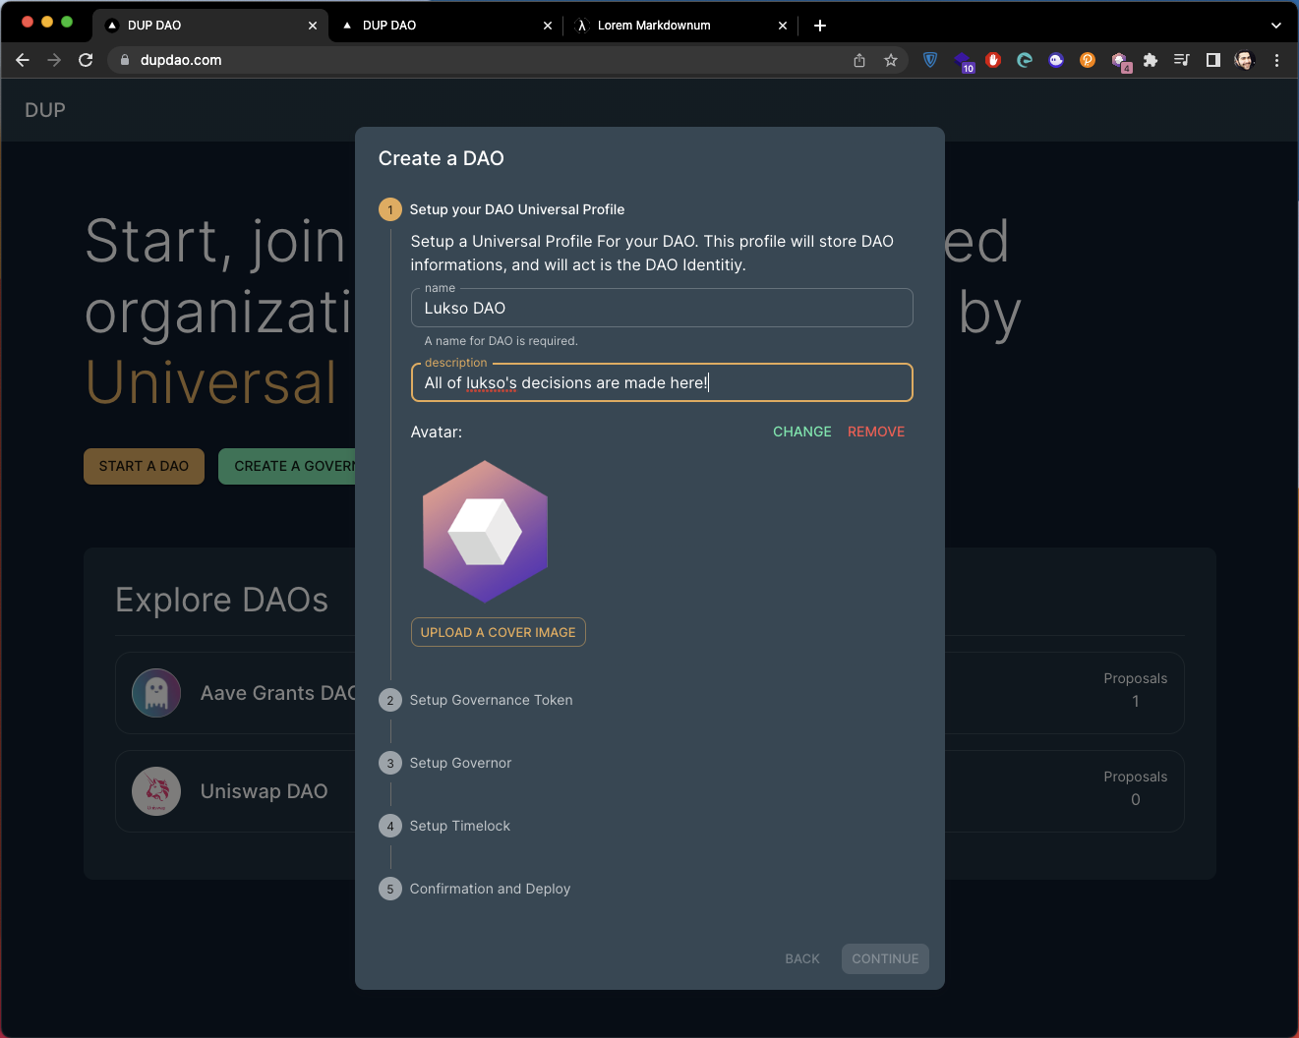This screenshot has height=1038, width=1299.
Task: Open the purple extension with badge 10
Action: (x=963, y=61)
